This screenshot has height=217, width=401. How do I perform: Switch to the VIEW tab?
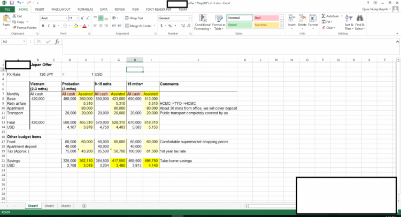coord(135,10)
